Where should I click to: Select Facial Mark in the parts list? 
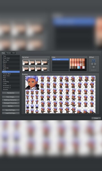[11, 74]
